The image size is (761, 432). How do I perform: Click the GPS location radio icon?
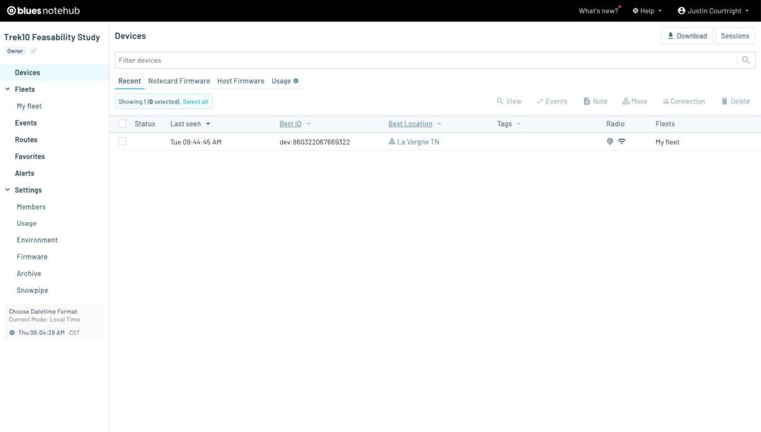(610, 142)
